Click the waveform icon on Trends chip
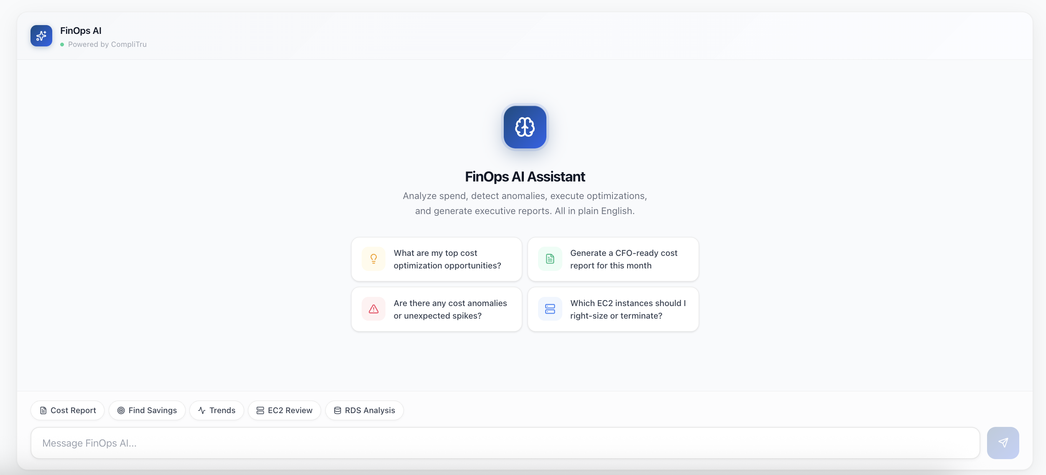Image resolution: width=1046 pixels, height=475 pixels. (202, 410)
